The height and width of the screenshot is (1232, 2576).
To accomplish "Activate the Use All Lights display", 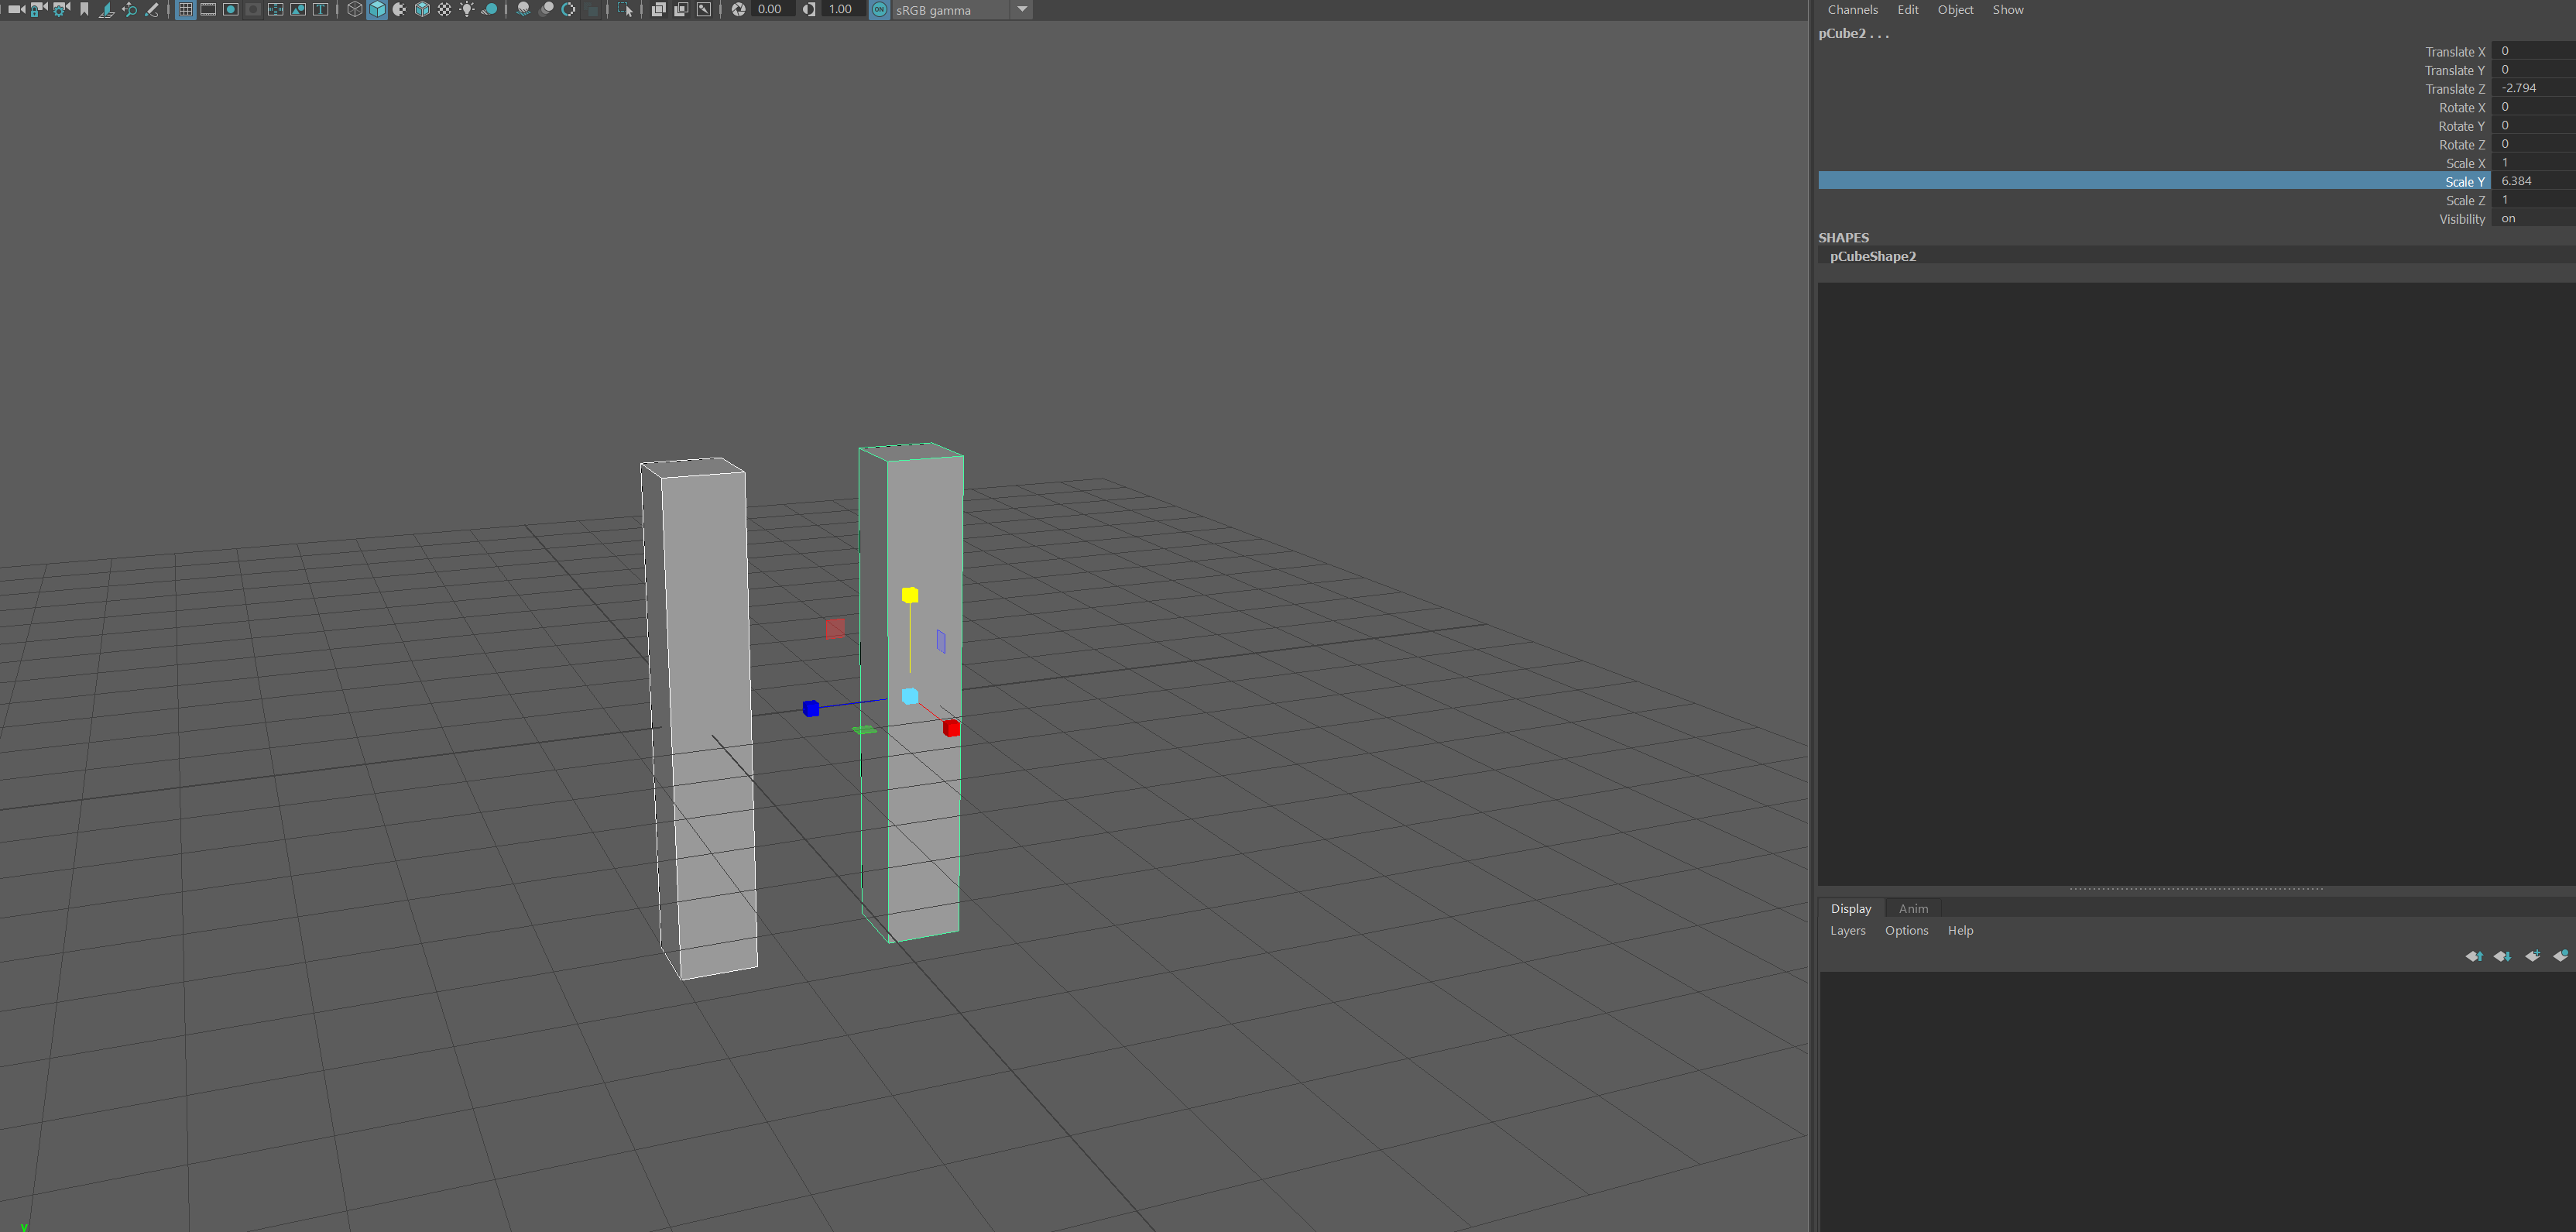I will pos(467,10).
